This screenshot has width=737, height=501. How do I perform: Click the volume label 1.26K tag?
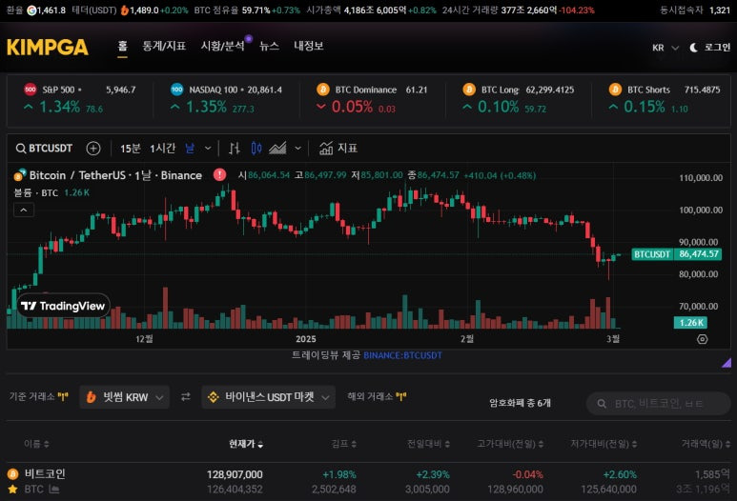[690, 323]
